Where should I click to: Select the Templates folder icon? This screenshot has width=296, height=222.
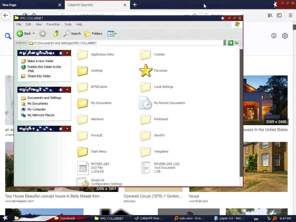click(146, 152)
